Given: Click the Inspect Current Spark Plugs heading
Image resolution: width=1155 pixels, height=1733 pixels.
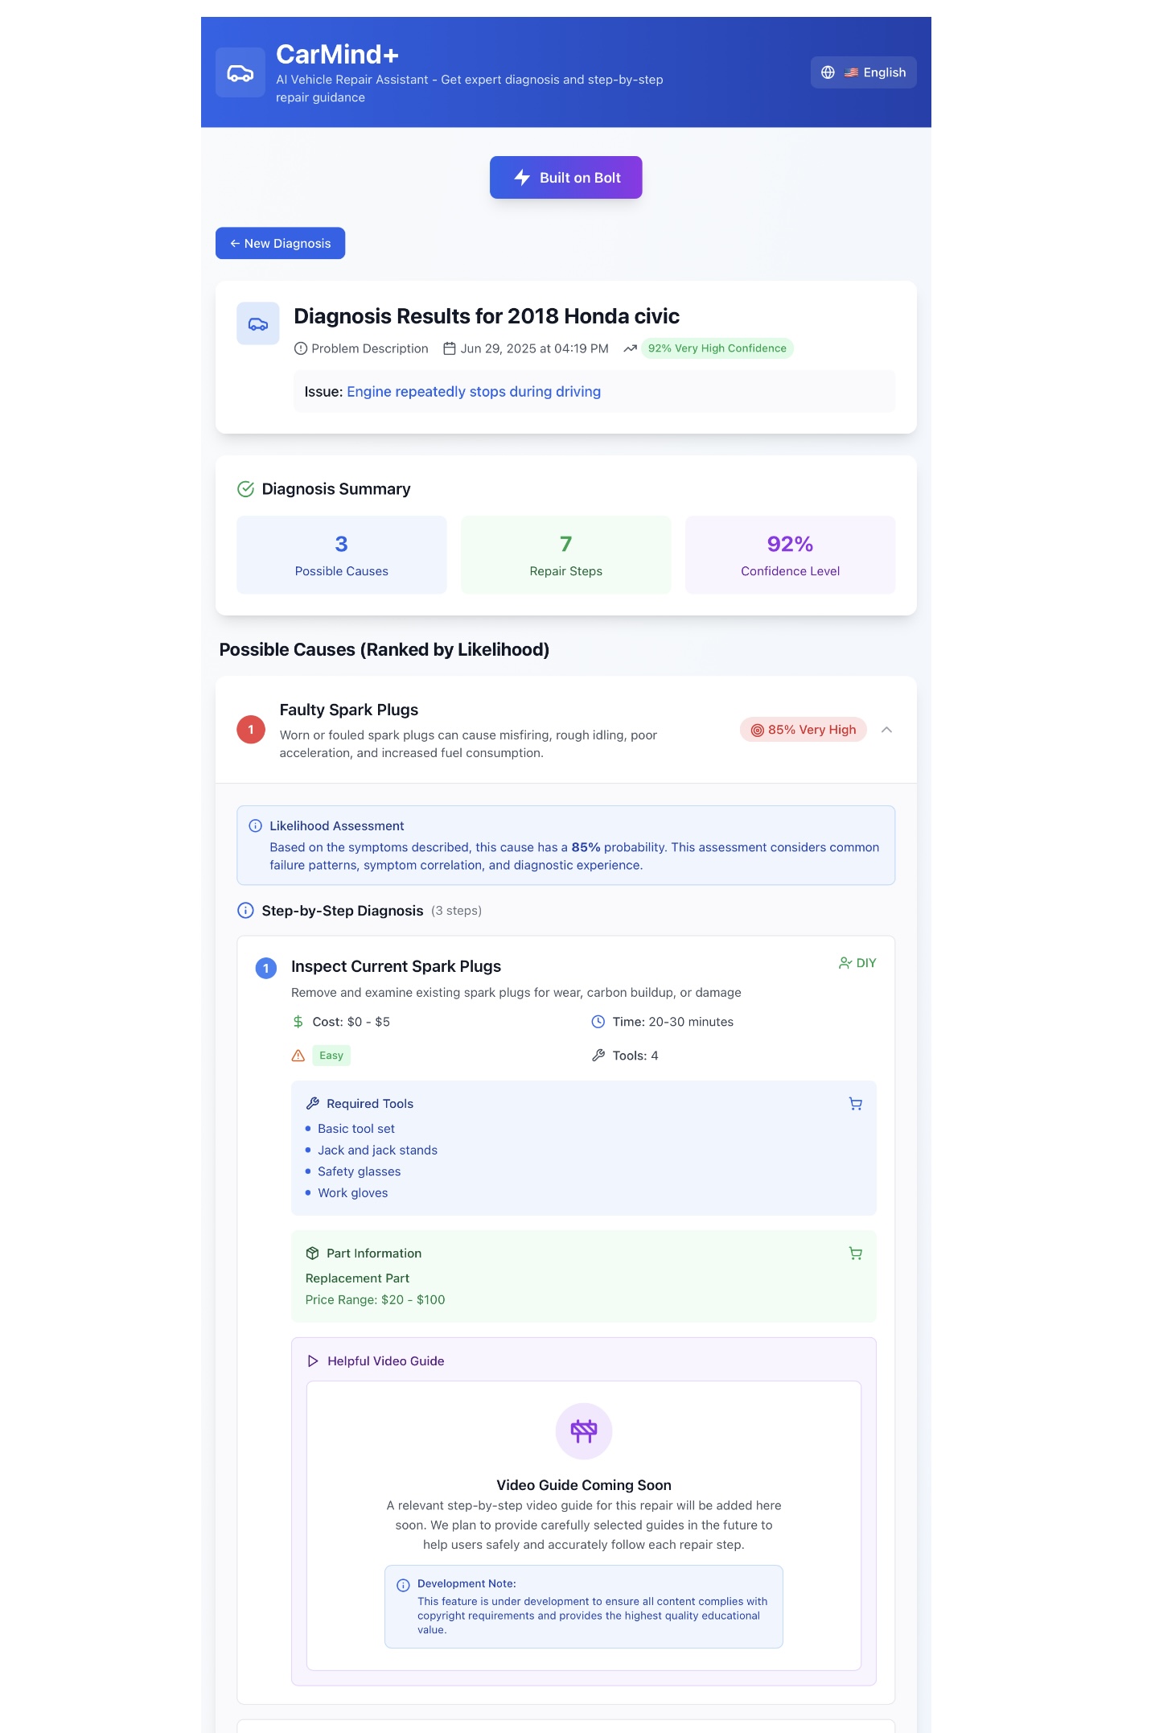Looking at the screenshot, I should (x=396, y=966).
